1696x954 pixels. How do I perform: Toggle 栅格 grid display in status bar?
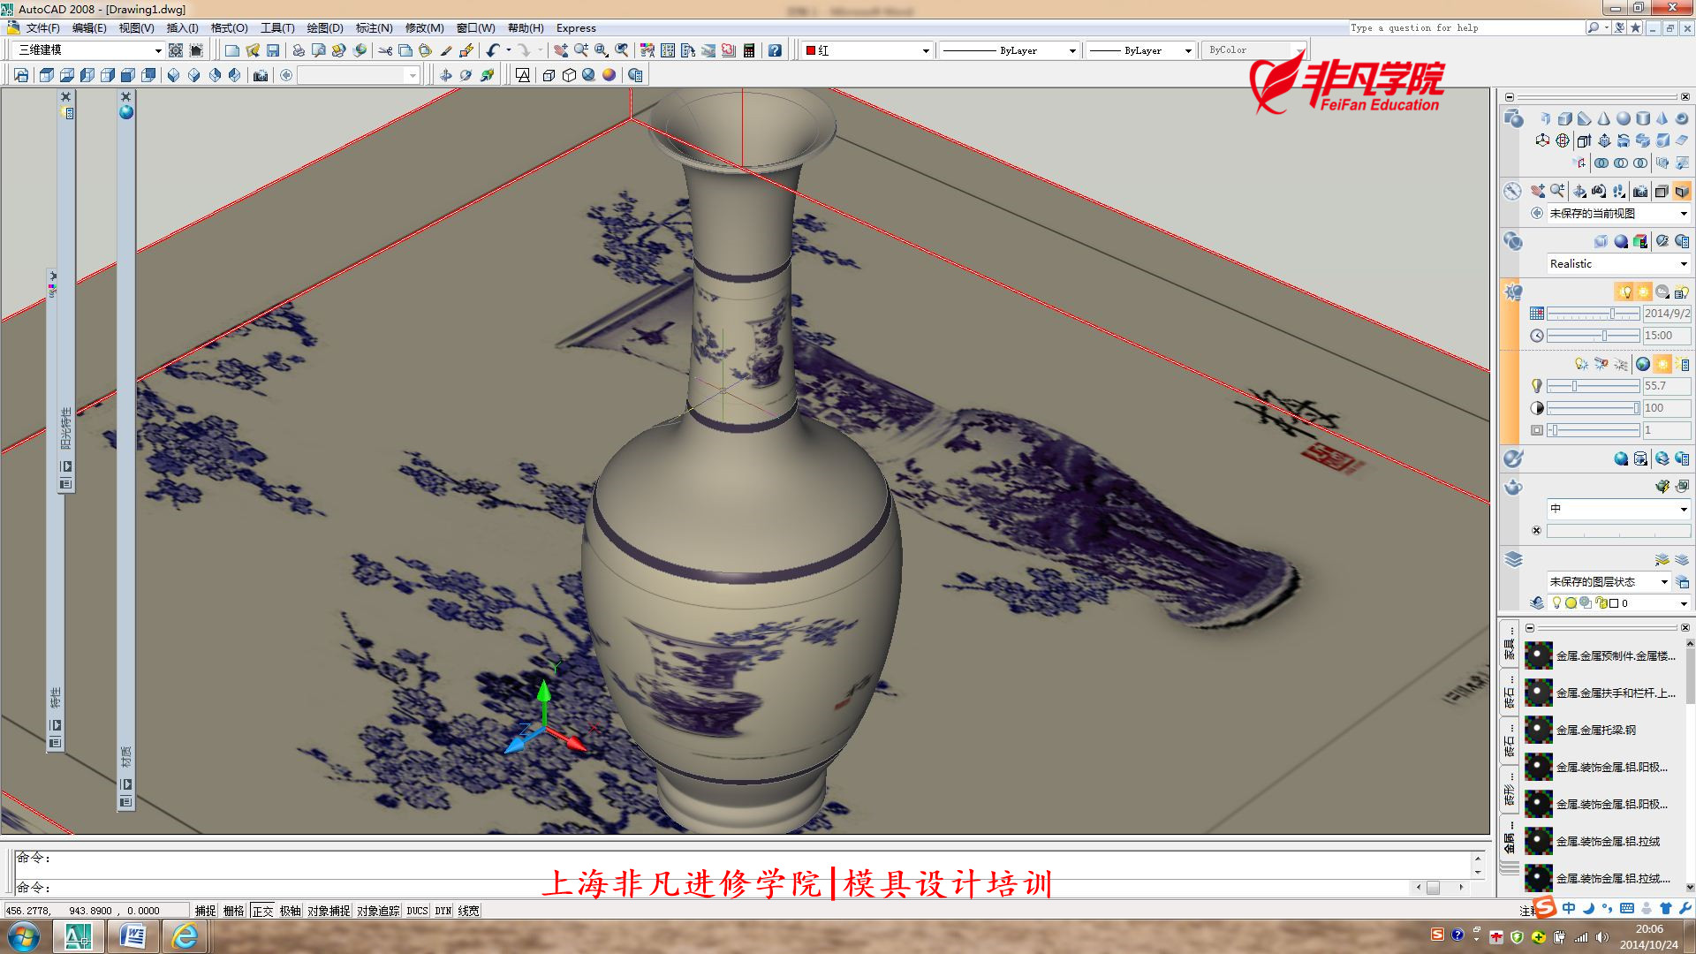click(233, 911)
